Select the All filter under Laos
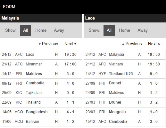 (x=109, y=30)
